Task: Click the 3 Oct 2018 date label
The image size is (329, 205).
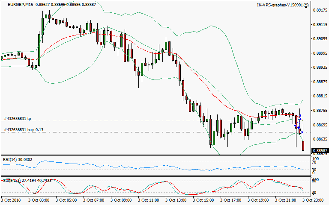Action: tap(12, 199)
